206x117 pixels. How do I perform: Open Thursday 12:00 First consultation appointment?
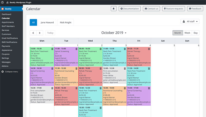(x=114, y=75)
